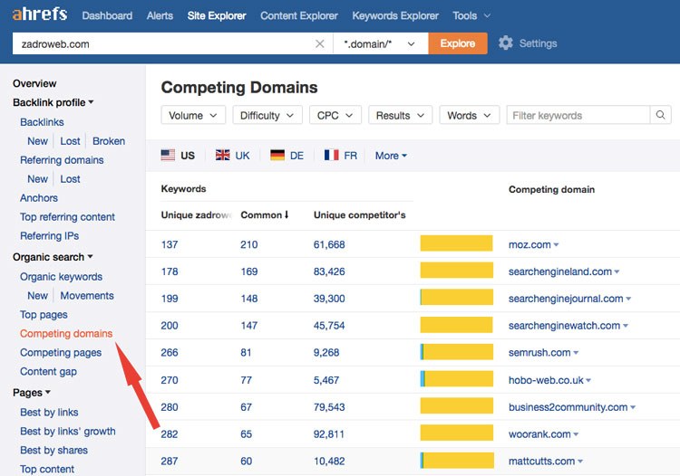Click the mattcutts.com overlap bar
680x476 pixels.
coord(457,461)
